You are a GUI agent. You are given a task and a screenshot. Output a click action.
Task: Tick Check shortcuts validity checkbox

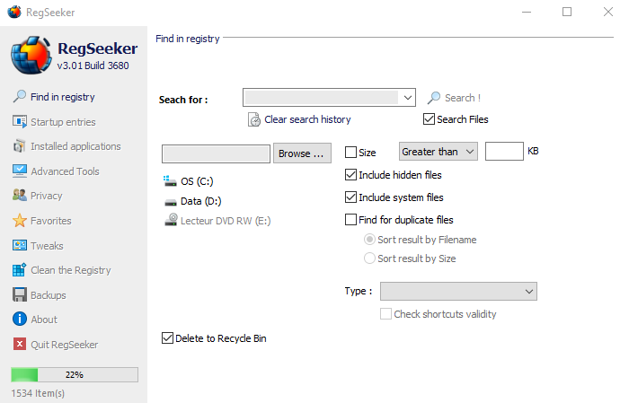(x=385, y=313)
